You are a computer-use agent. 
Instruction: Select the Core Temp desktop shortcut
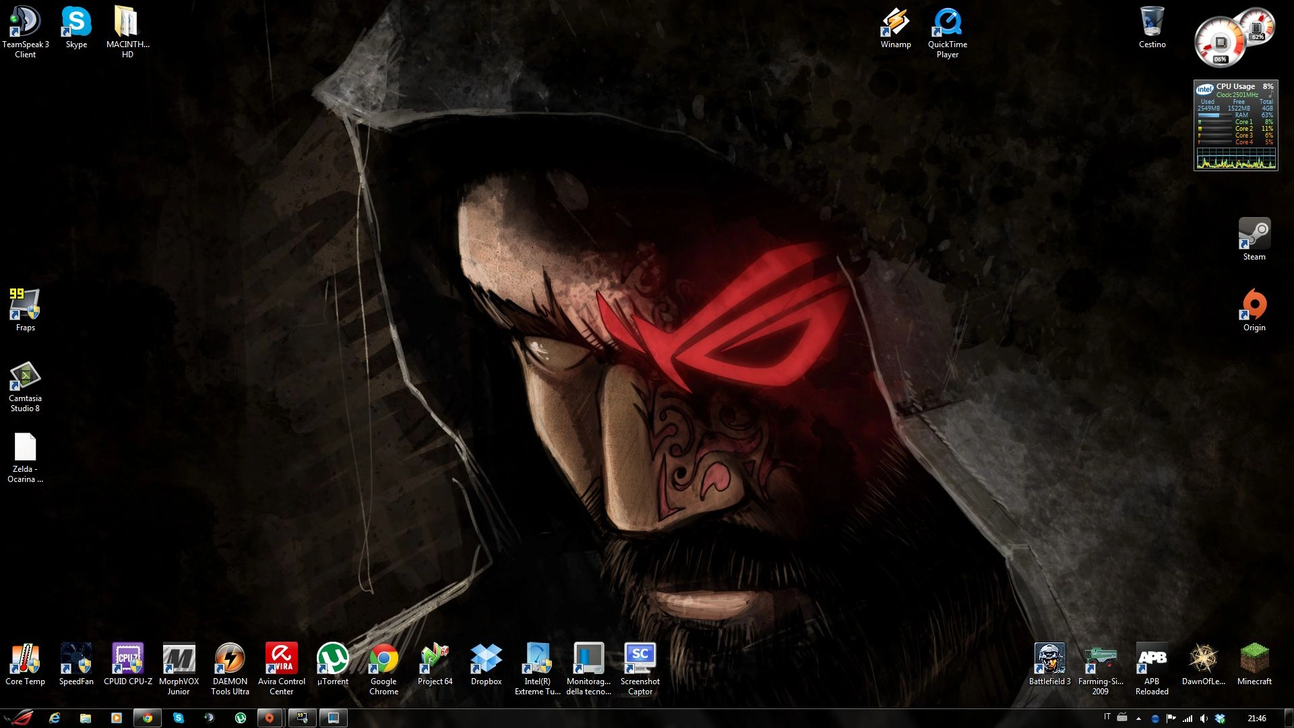tap(25, 664)
